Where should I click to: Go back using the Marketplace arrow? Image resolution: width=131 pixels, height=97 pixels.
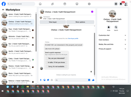point(3,10)
